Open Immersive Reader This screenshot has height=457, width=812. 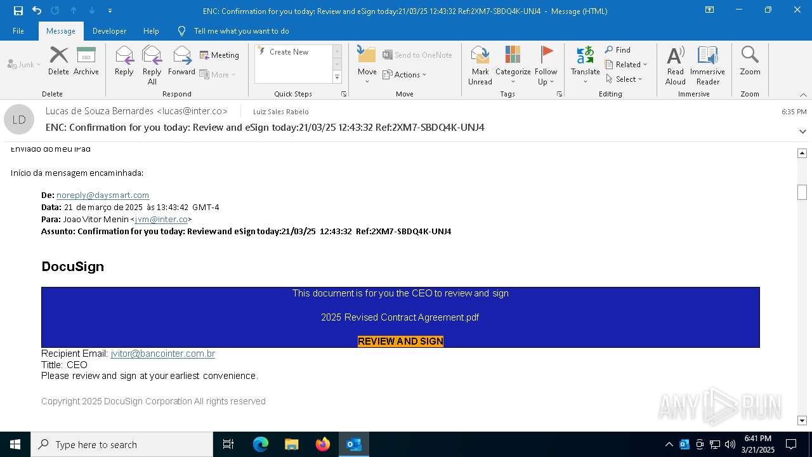point(707,65)
